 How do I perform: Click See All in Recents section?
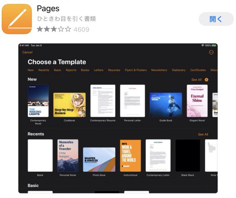click(x=203, y=134)
